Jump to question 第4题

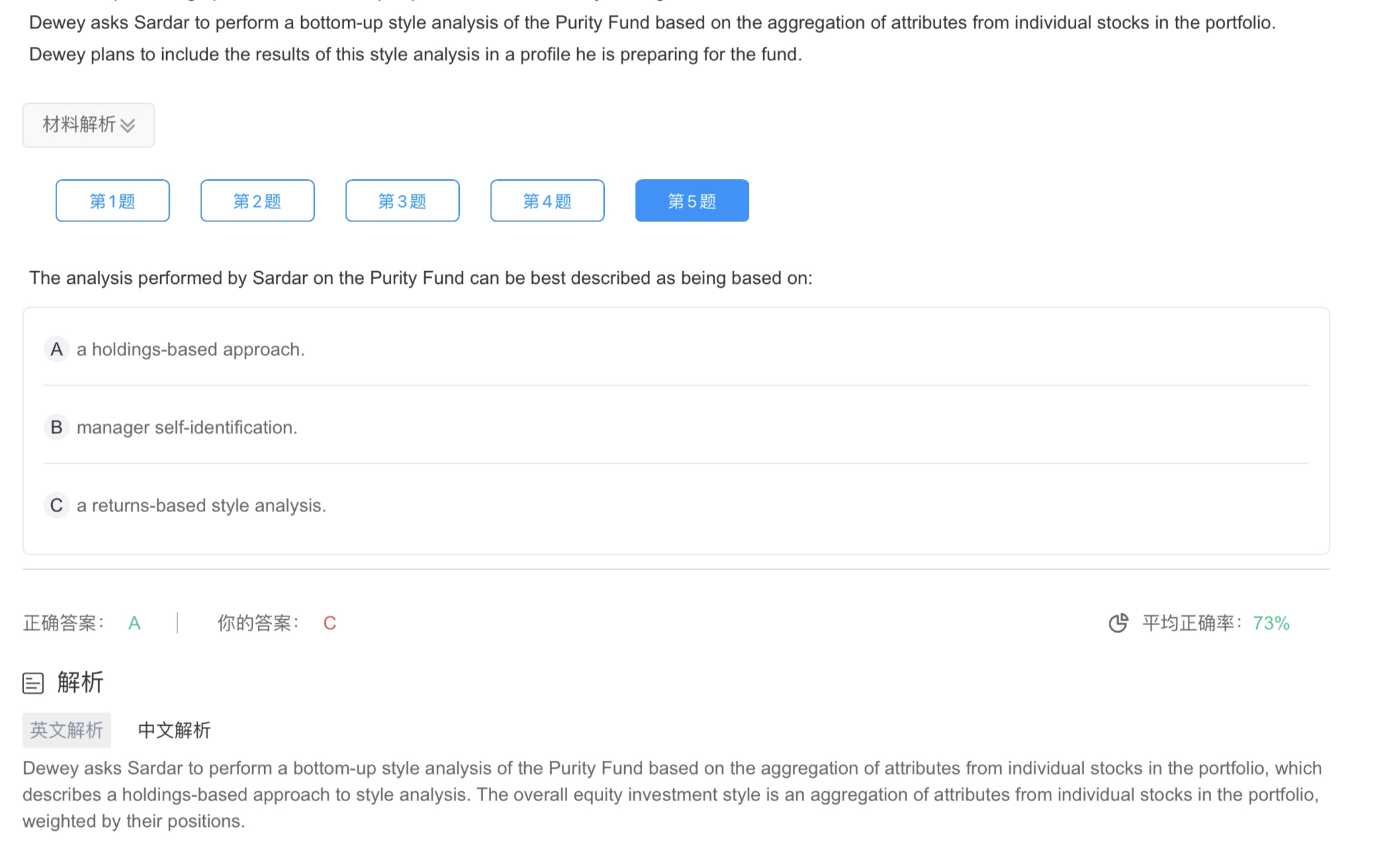[547, 200]
